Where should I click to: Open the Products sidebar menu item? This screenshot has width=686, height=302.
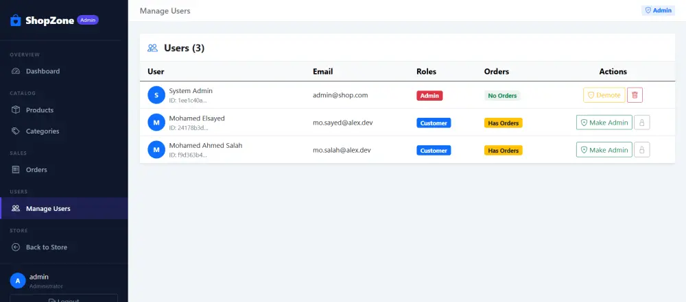(64, 110)
